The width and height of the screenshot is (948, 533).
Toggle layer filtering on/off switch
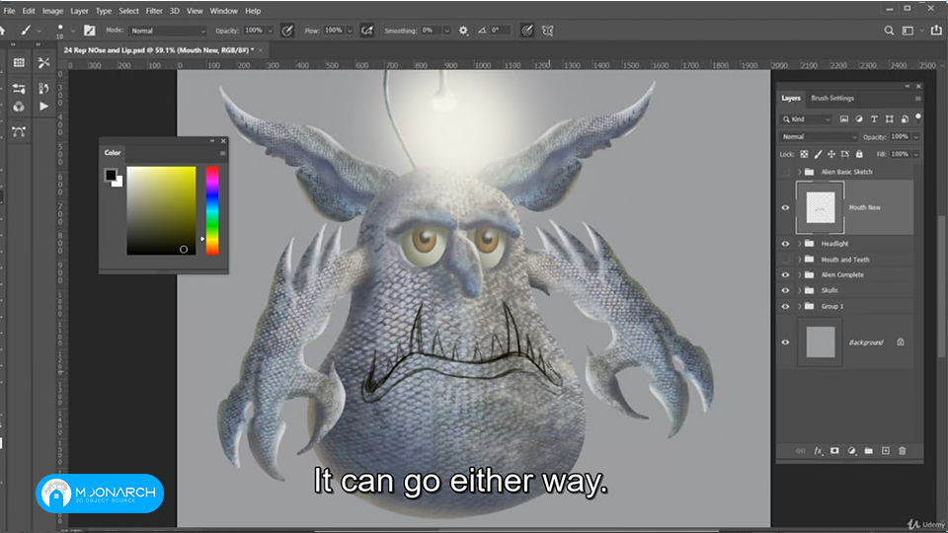pyautogui.click(x=918, y=117)
